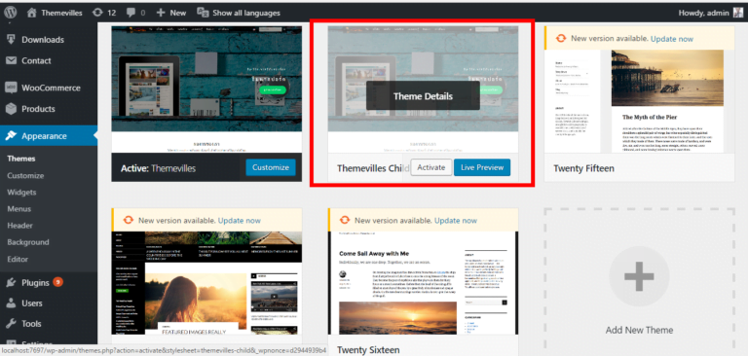The width and height of the screenshot is (748, 356).
Task: Click the Downloads sidebar icon
Action: [x=11, y=40]
